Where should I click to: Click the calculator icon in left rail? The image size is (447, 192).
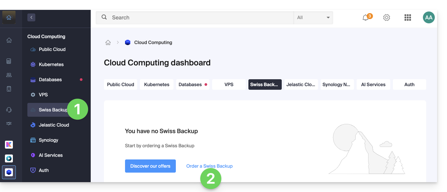pos(9,61)
